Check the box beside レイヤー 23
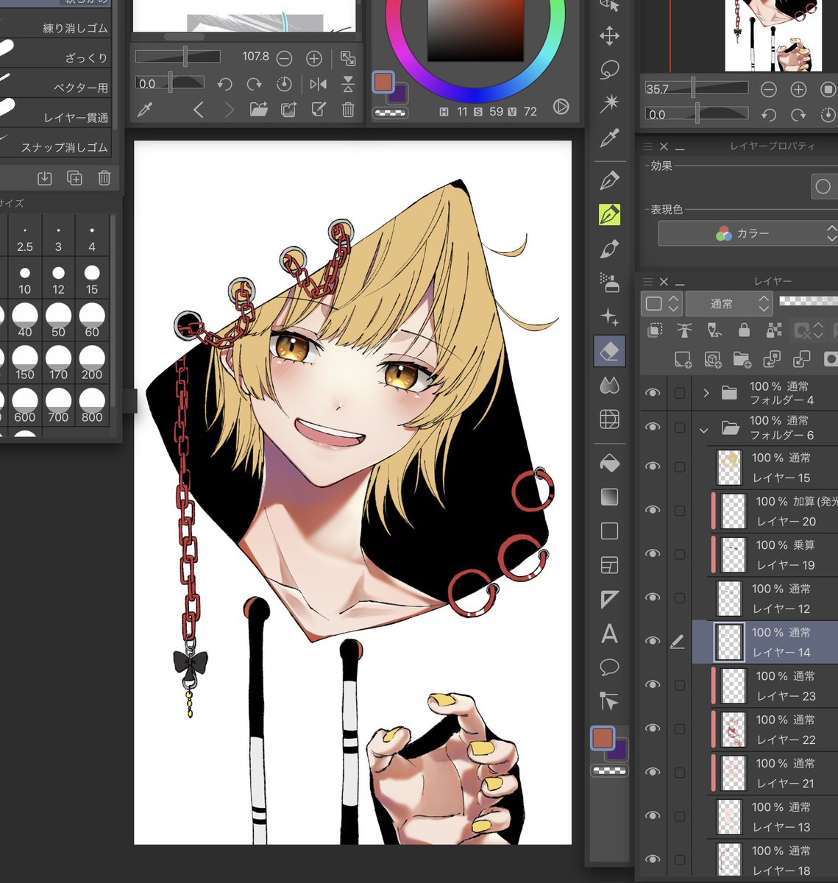838x883 pixels. click(x=680, y=685)
